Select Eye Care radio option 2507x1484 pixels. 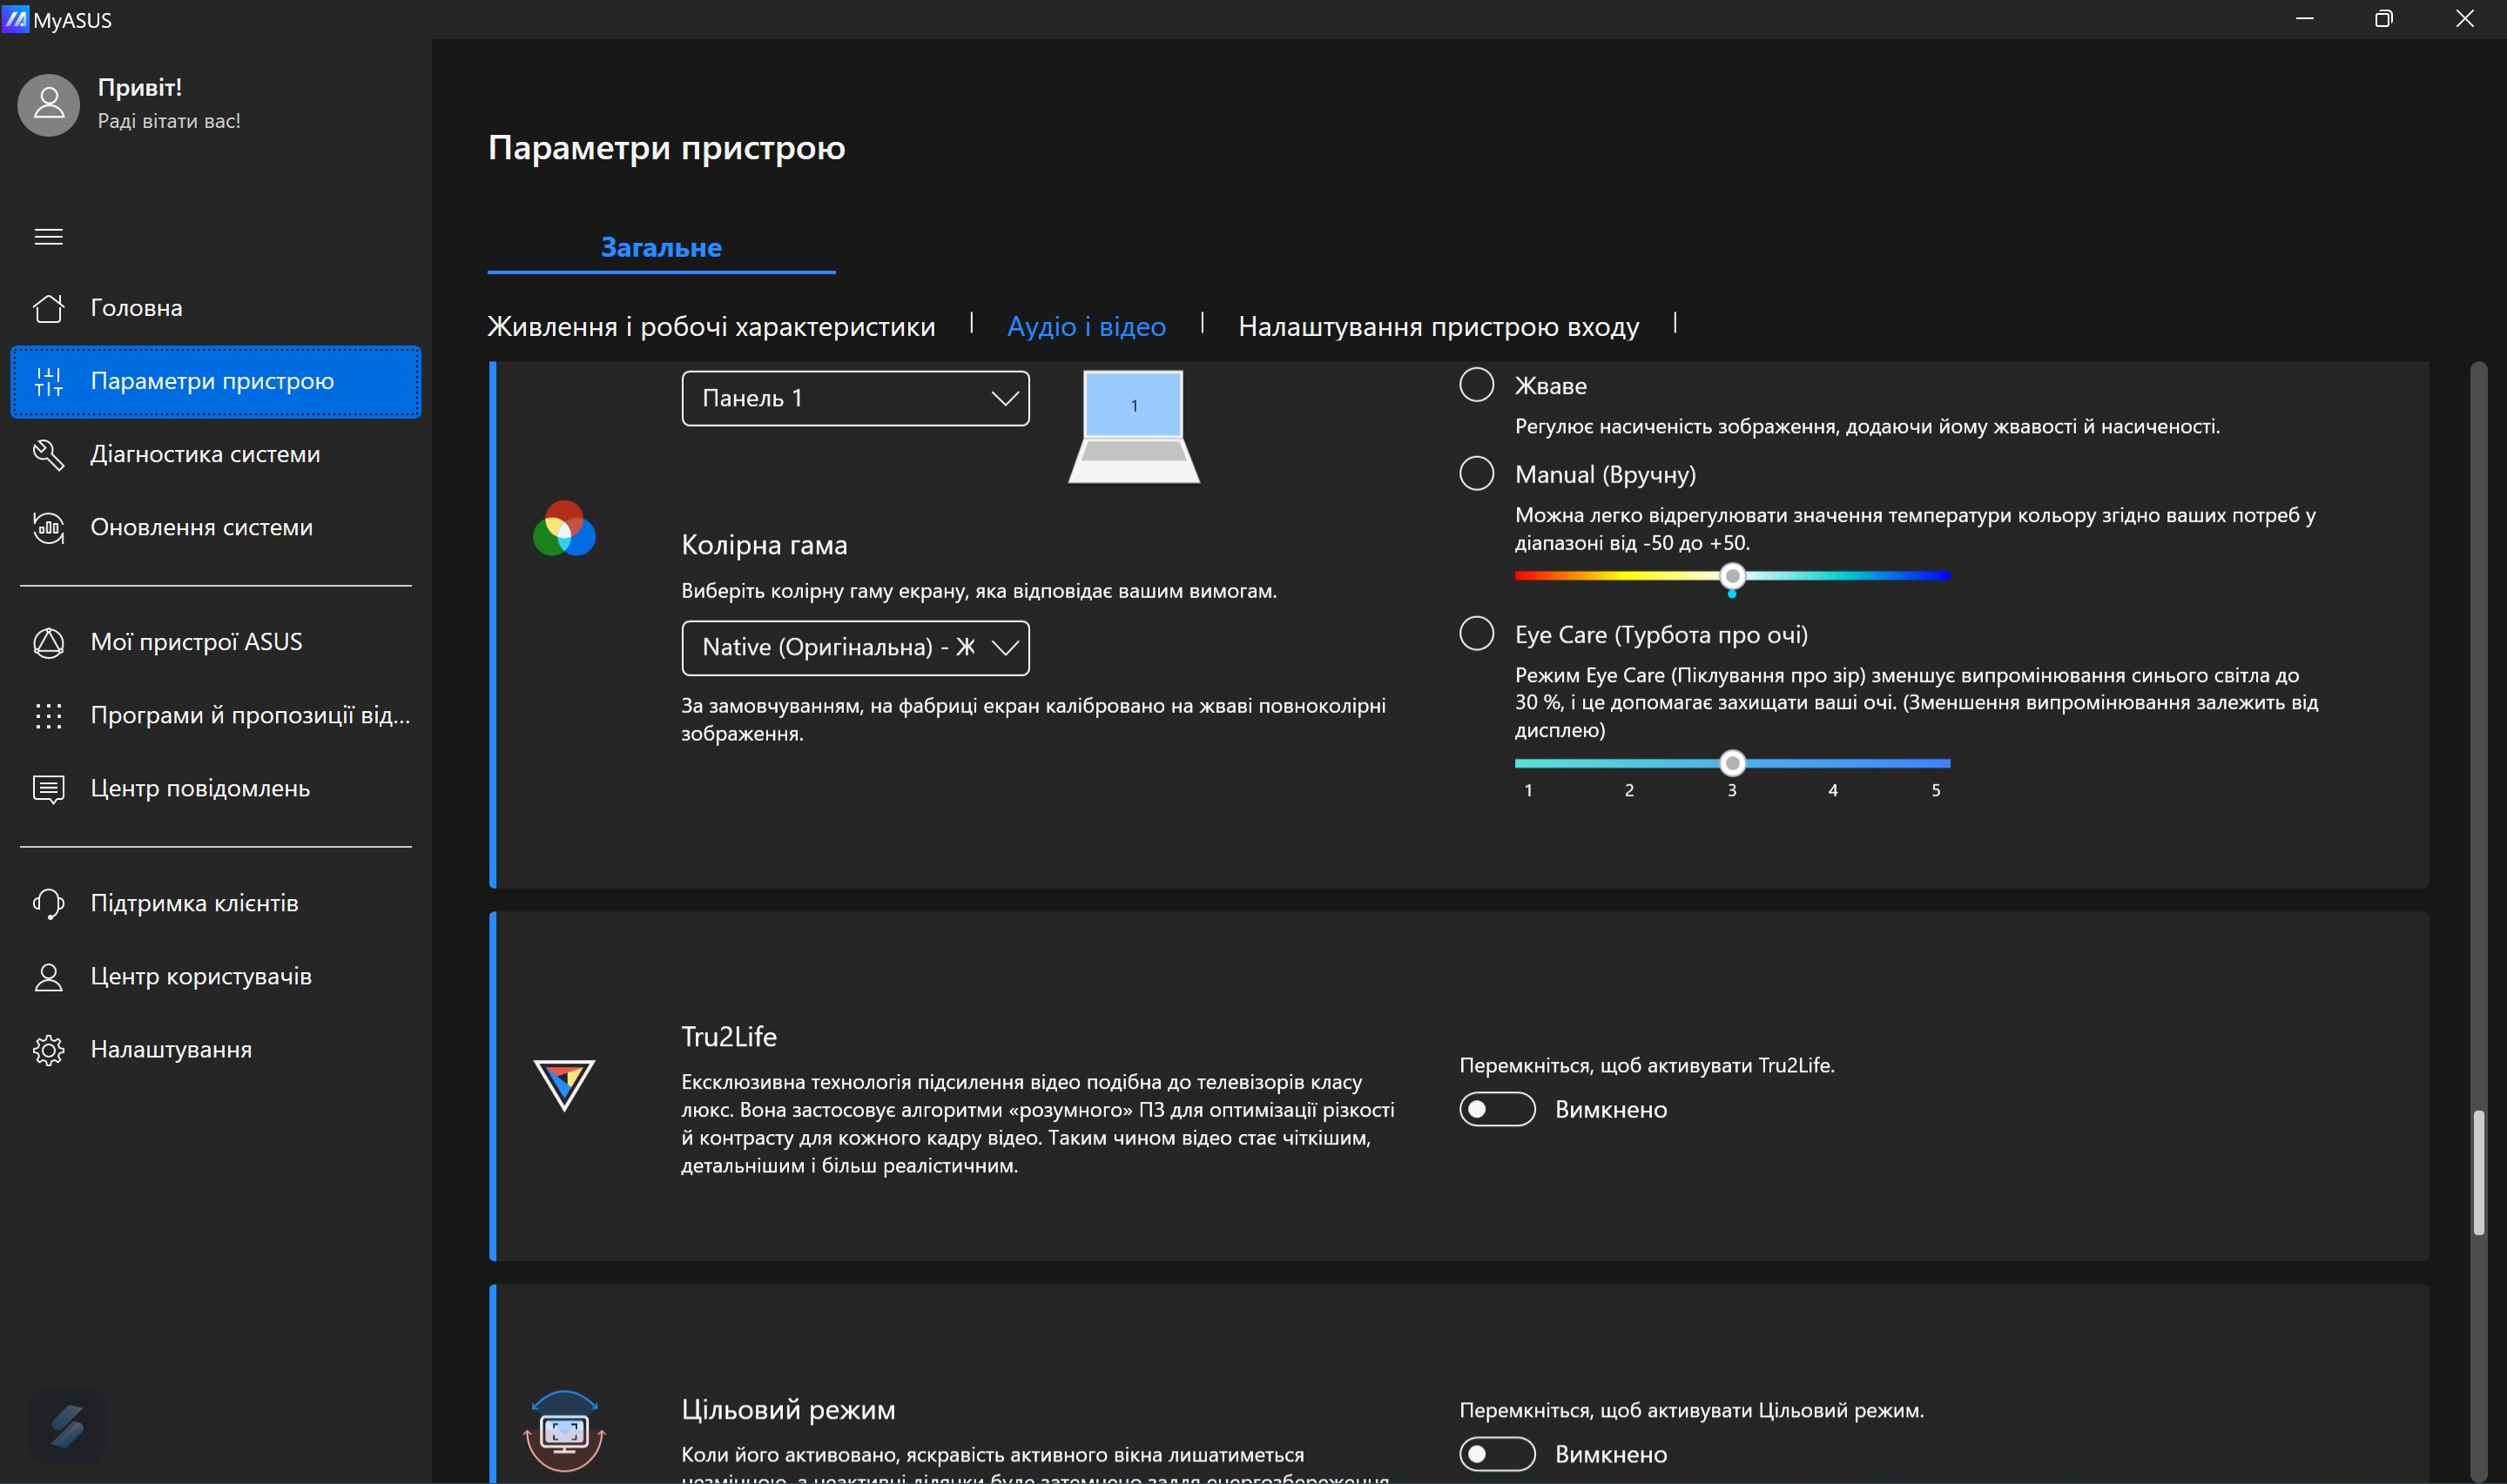[1476, 634]
